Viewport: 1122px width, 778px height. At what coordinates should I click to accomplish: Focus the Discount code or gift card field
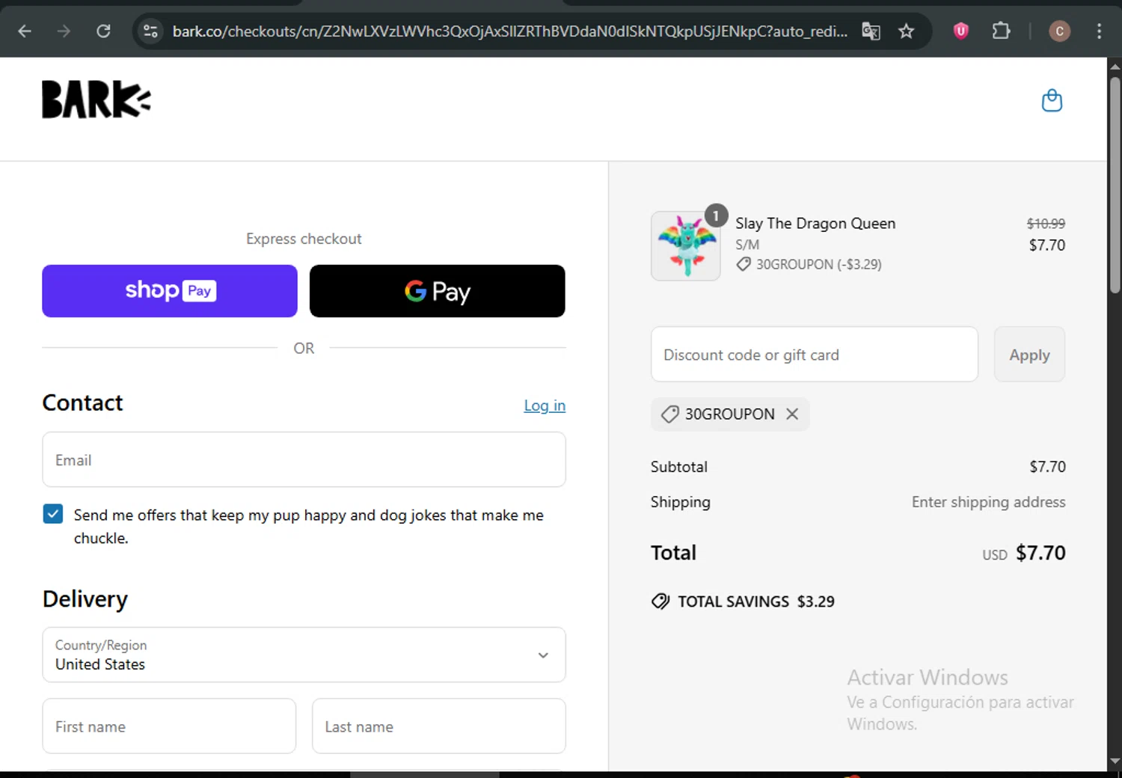click(x=815, y=355)
